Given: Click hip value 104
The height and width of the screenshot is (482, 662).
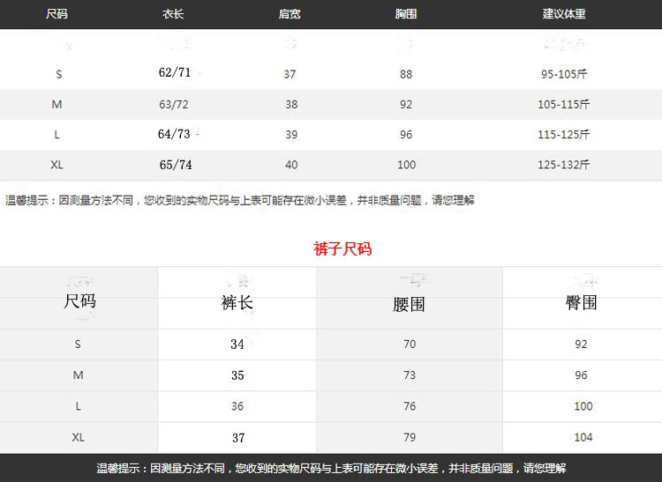Looking at the screenshot, I should pyautogui.click(x=583, y=438).
